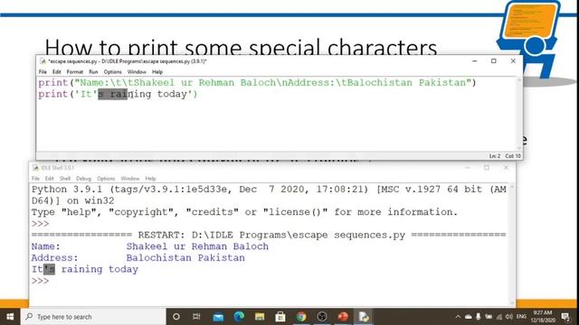
Task: Click 'It's raining today' output line in shell
Action: click(84, 269)
